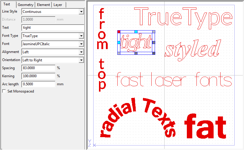This screenshot has height=150, width=244.
Task: Switch to the Element tab
Action: (x=43, y=5)
